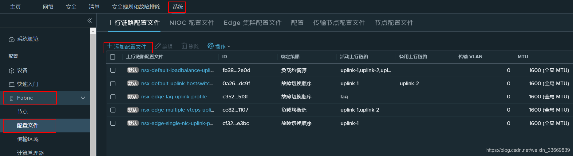
Task: Open the nsx-default-loadbalance-uplink profile link
Action: [x=177, y=70]
